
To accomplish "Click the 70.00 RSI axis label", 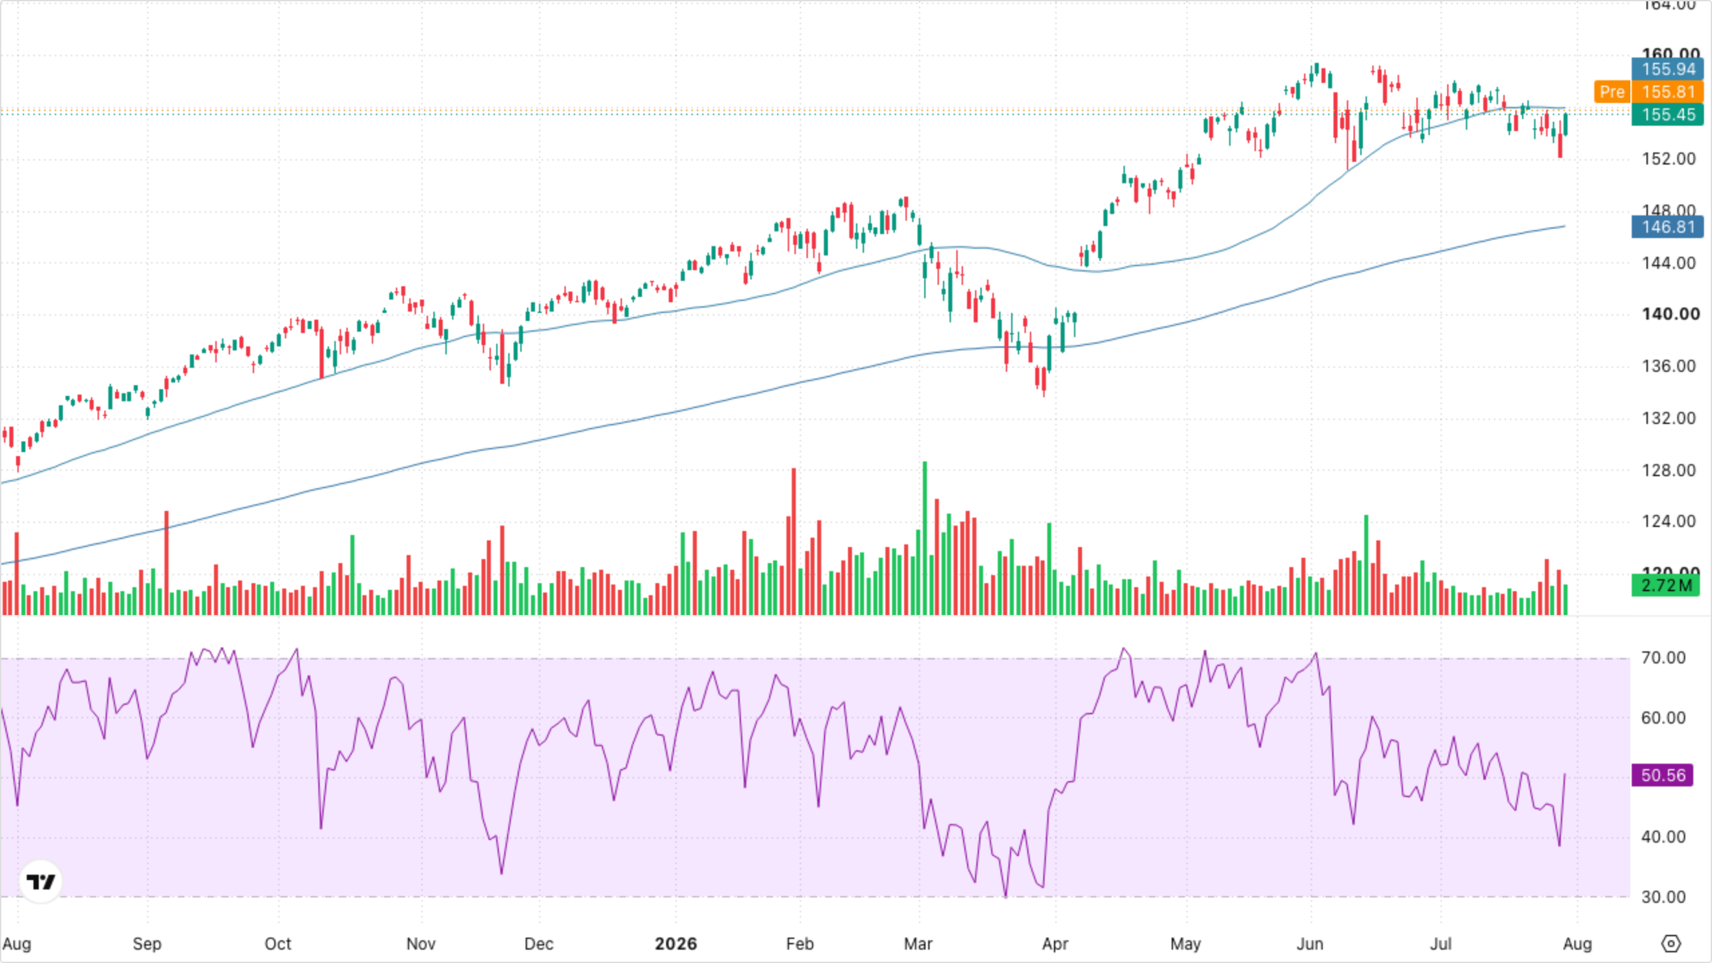I will click(x=1663, y=657).
